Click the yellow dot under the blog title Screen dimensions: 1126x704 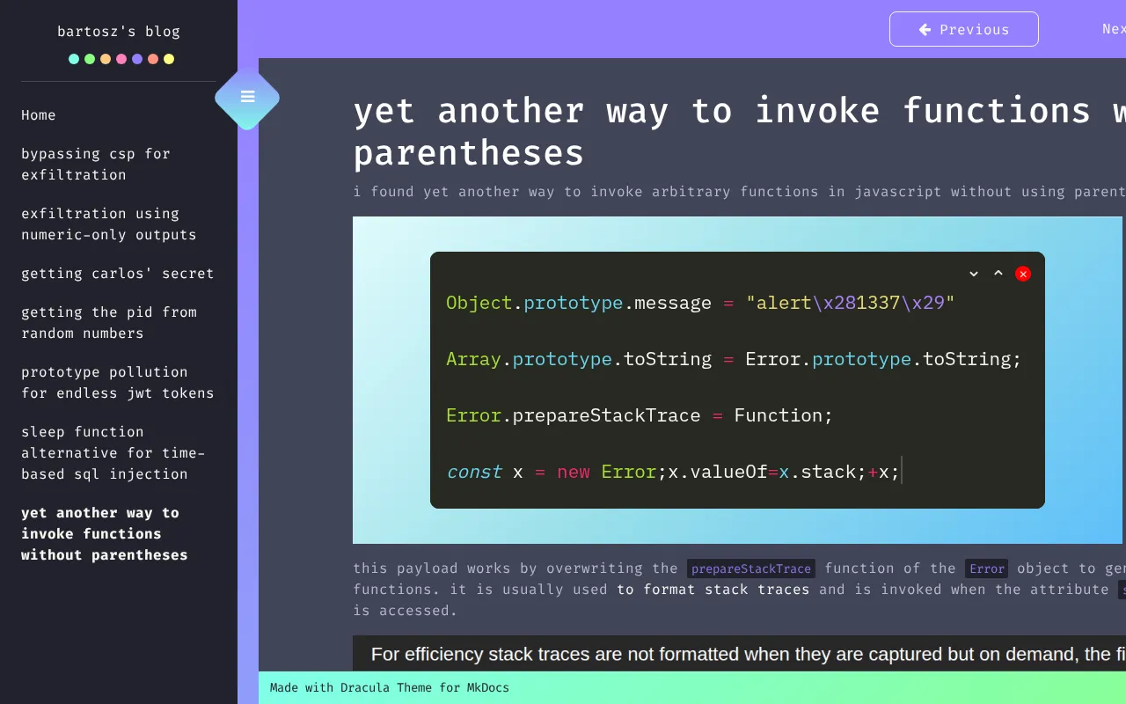169,59
